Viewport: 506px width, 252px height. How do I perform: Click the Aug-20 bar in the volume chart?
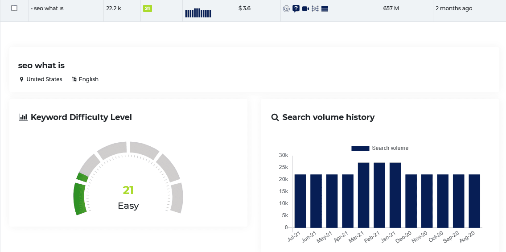(474, 201)
